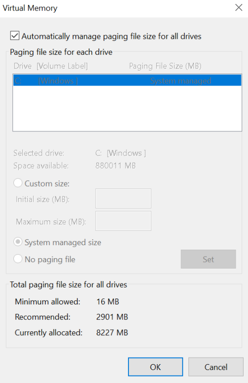Click the Drive [Volume Label] column header
The width and height of the screenshot is (248, 383).
[51, 66]
